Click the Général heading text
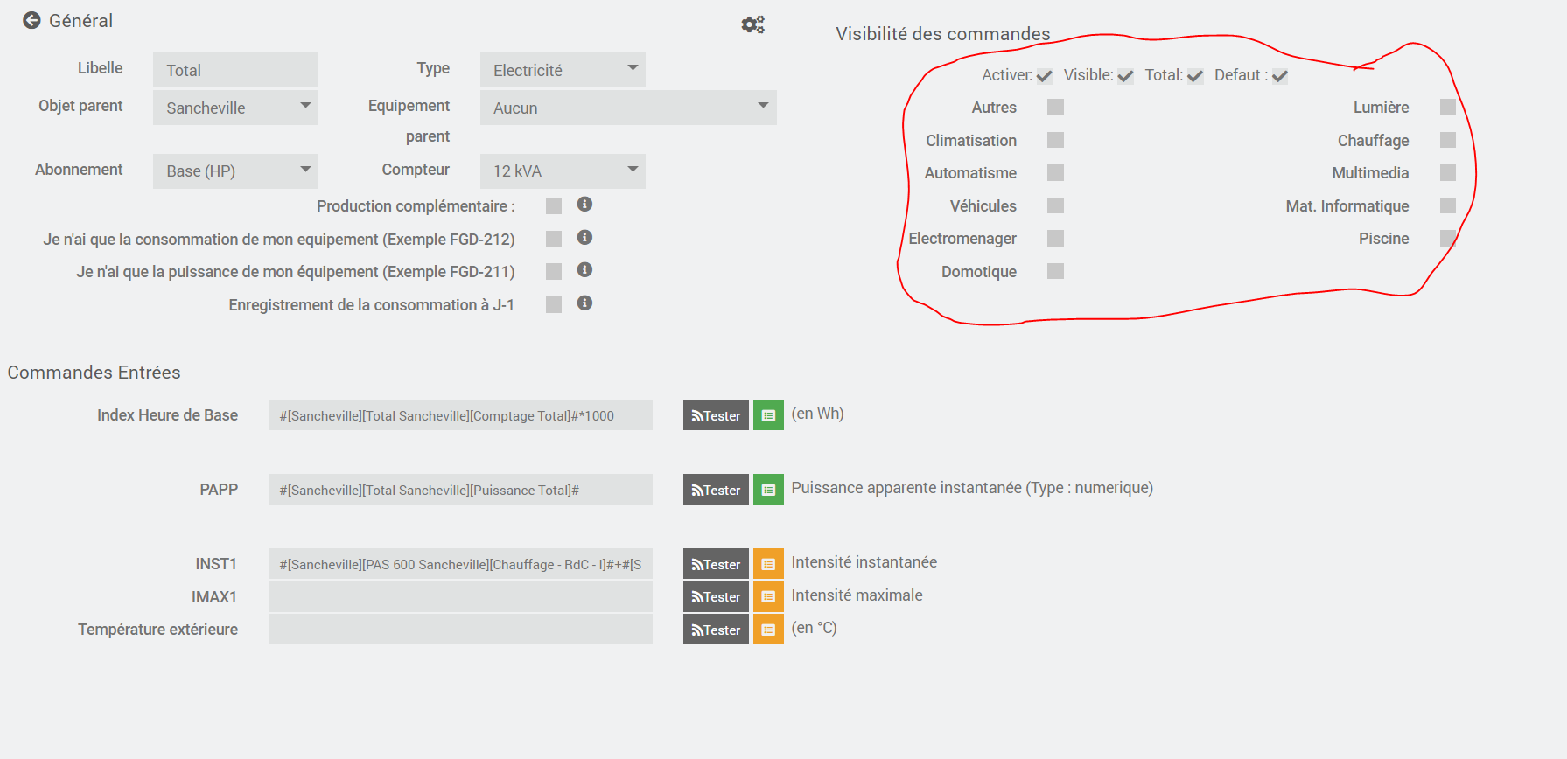This screenshot has height=759, width=1567. [80, 21]
